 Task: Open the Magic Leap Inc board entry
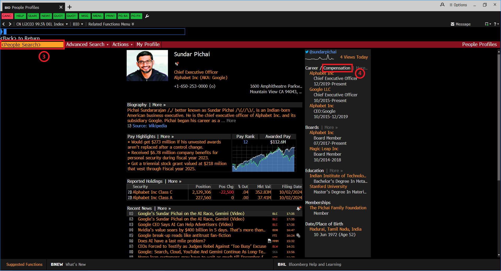click(x=324, y=149)
